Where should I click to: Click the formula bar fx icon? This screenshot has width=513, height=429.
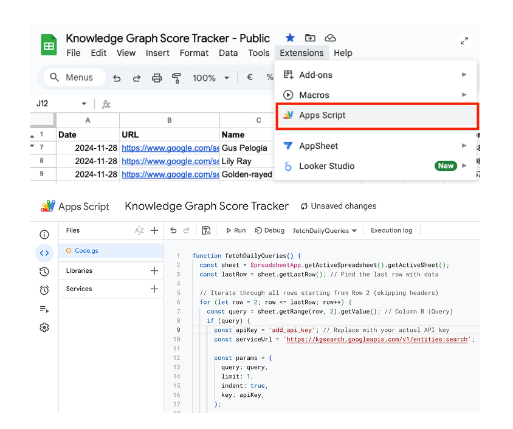click(x=106, y=105)
